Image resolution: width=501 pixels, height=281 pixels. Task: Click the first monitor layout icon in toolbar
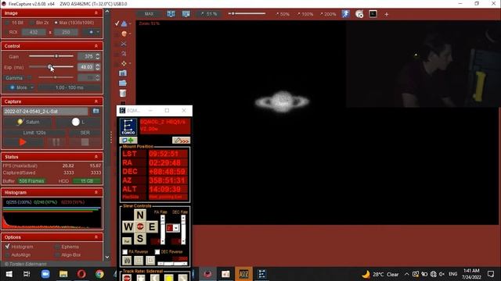coord(171,14)
